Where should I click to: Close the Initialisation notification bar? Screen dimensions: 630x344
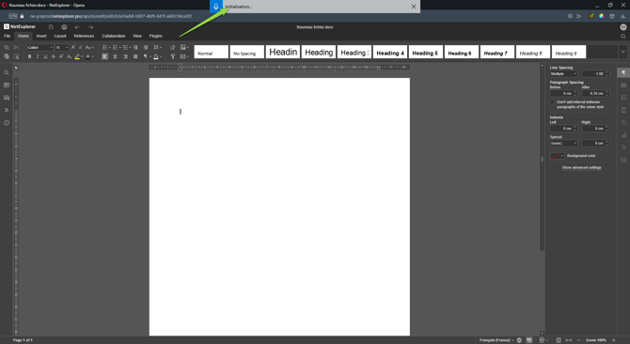pyautogui.click(x=414, y=7)
